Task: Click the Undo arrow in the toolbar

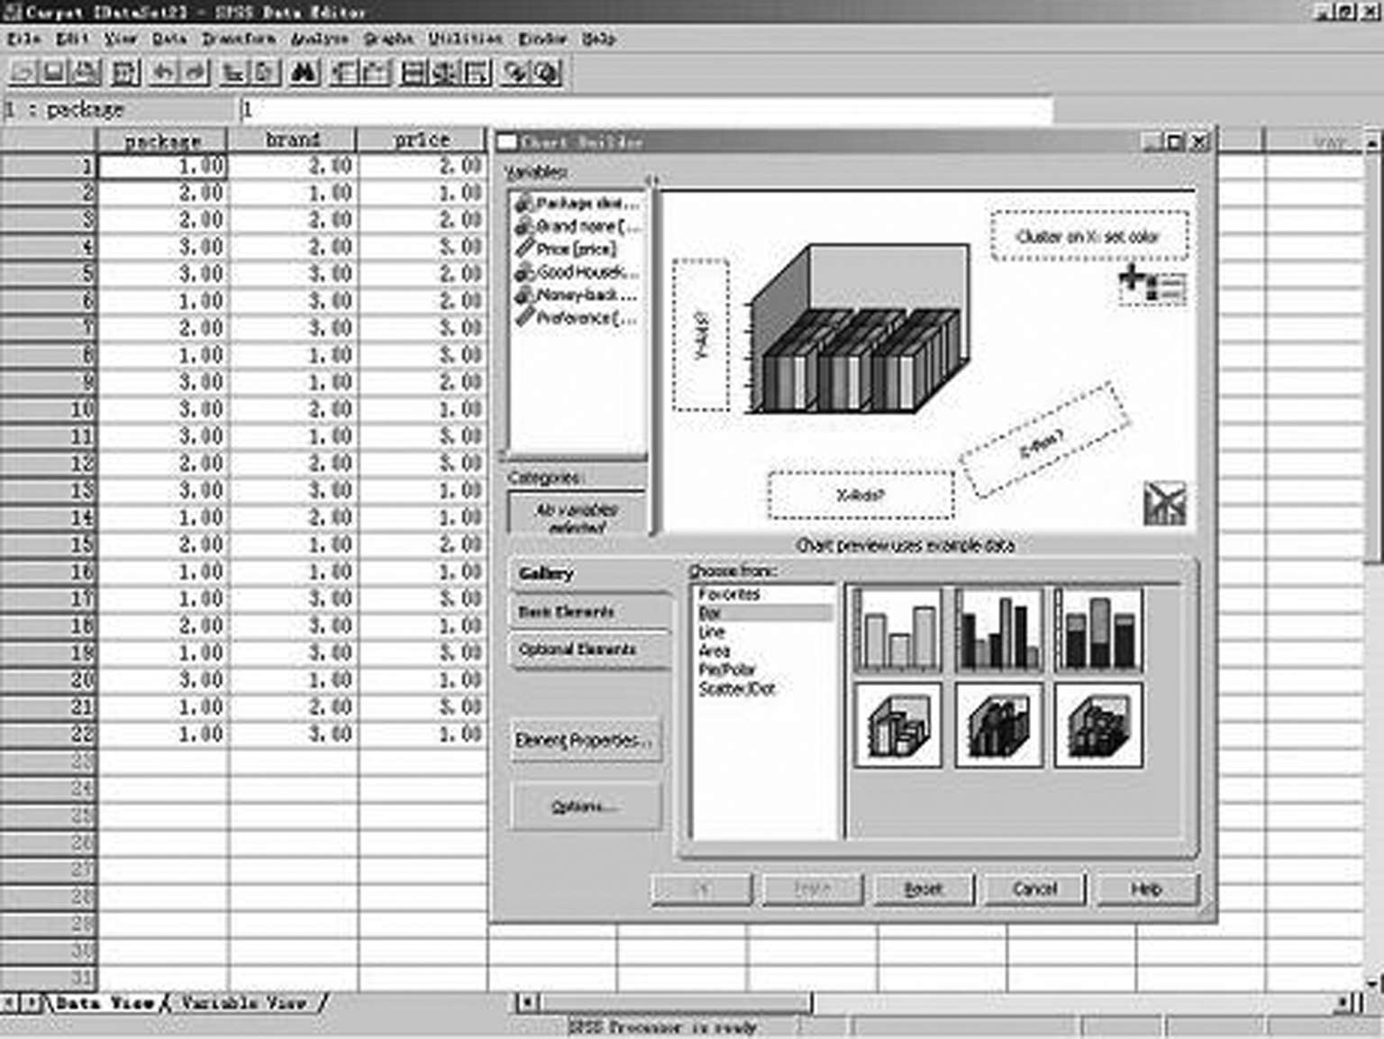Action: point(164,72)
